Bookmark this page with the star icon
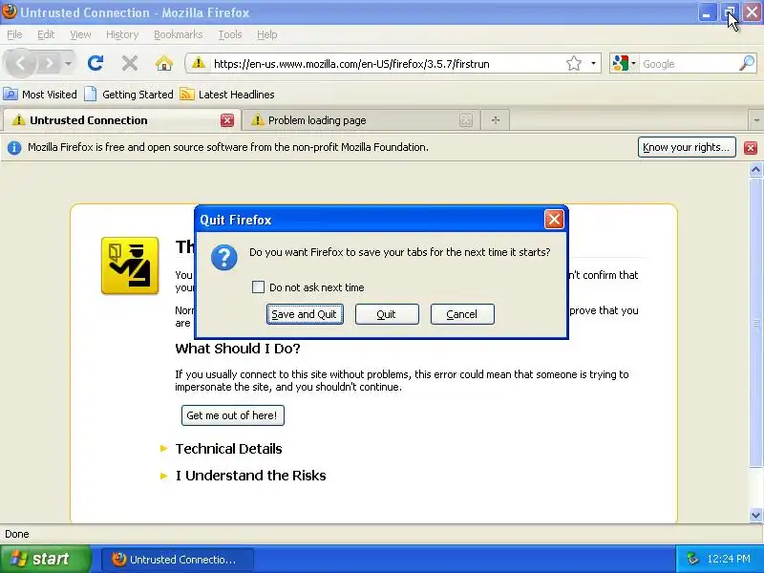The image size is (764, 573). click(574, 63)
